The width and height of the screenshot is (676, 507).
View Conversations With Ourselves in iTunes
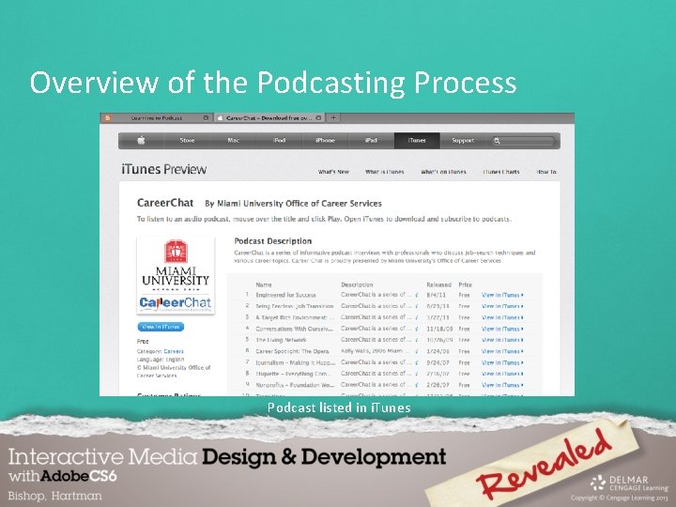pyautogui.click(x=502, y=329)
